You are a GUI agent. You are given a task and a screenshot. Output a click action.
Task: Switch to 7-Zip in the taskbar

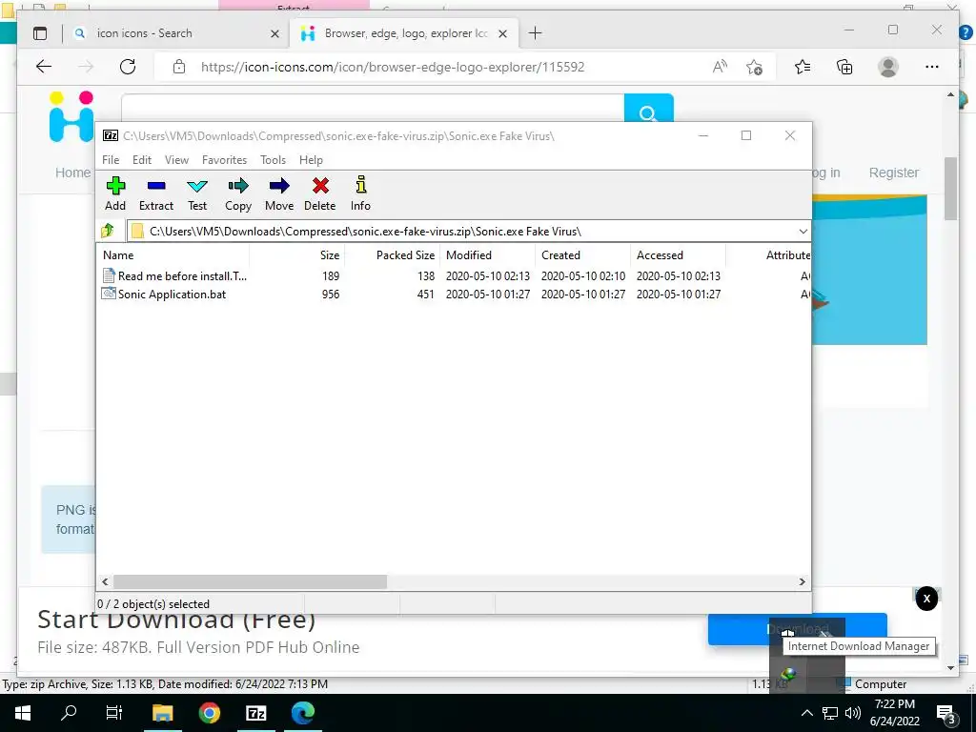pyautogui.click(x=255, y=713)
